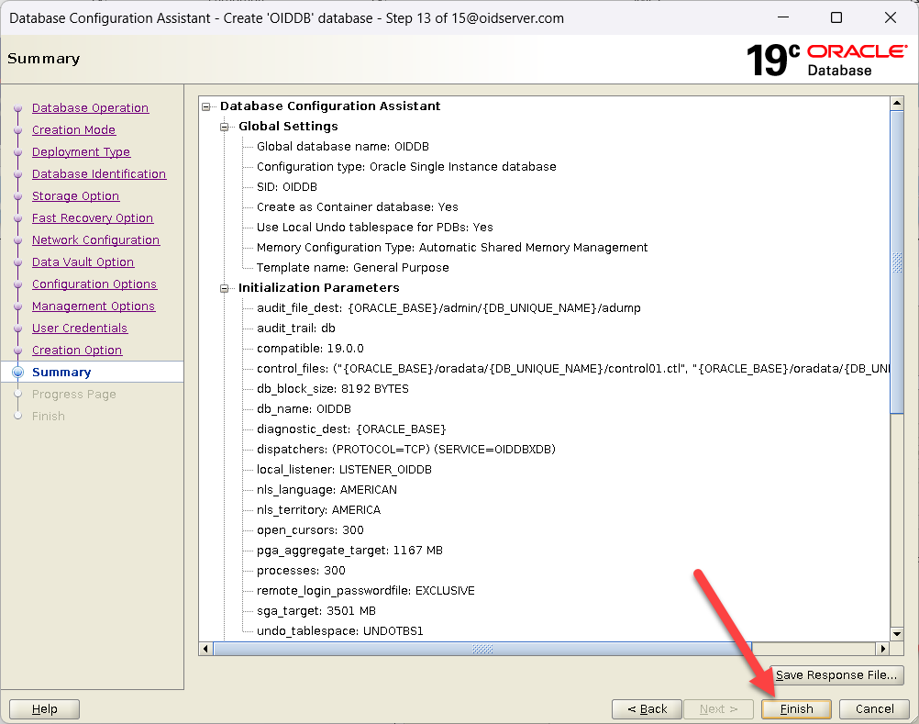Go to Database Identification step
The height and width of the screenshot is (724, 919).
98,174
